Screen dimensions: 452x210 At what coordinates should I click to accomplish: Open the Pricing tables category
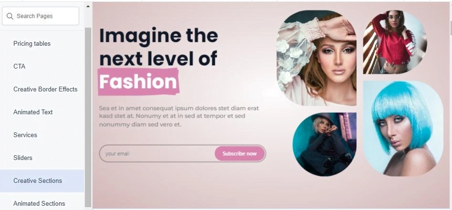pos(42,43)
